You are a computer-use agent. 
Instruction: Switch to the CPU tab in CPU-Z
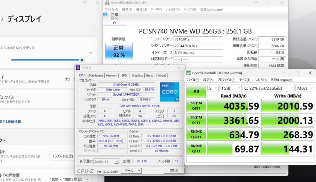coord(82,75)
